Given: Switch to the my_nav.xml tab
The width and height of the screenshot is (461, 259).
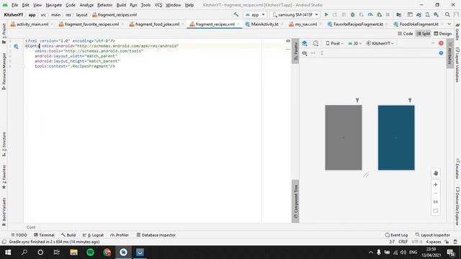Looking at the screenshot, I should (306, 24).
